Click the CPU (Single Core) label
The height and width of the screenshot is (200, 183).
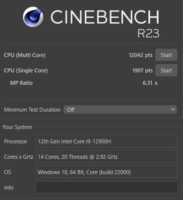tap(26, 70)
